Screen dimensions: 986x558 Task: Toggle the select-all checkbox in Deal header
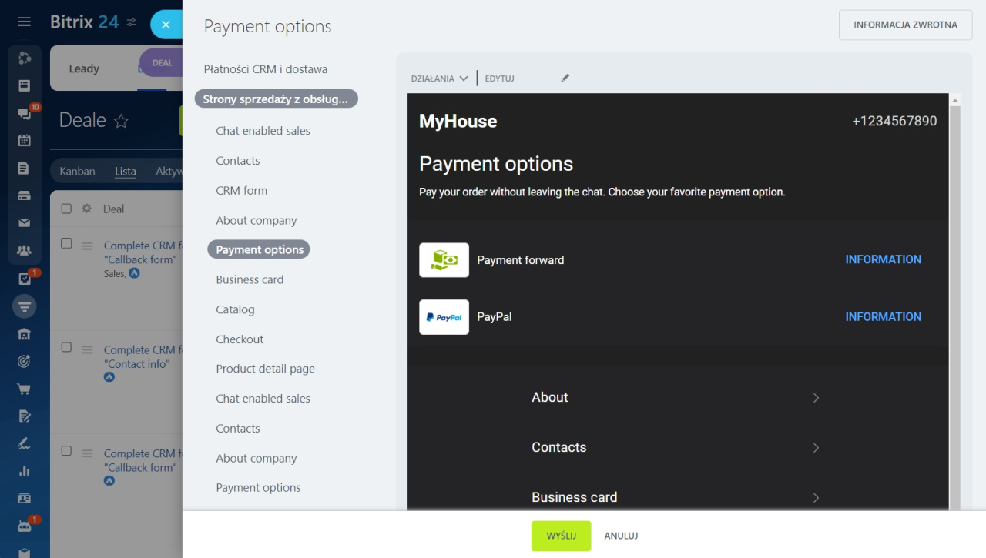(x=66, y=209)
